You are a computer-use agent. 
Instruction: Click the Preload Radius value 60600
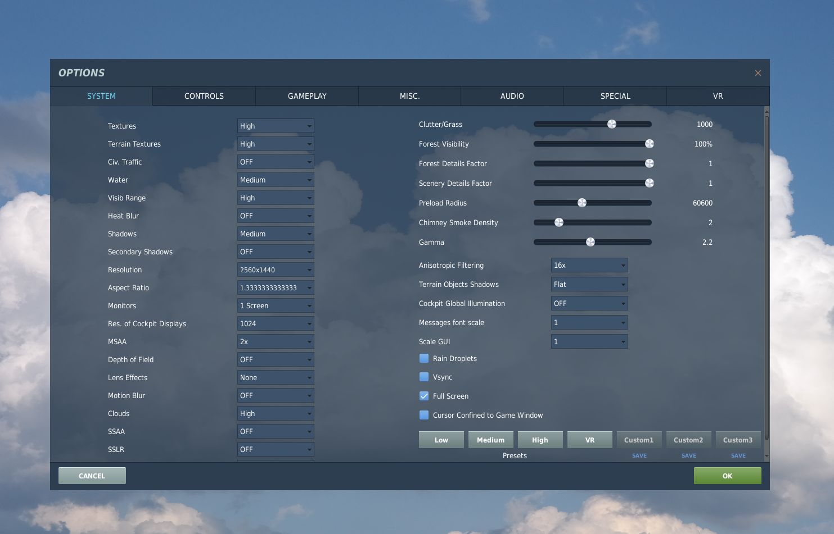coord(702,203)
